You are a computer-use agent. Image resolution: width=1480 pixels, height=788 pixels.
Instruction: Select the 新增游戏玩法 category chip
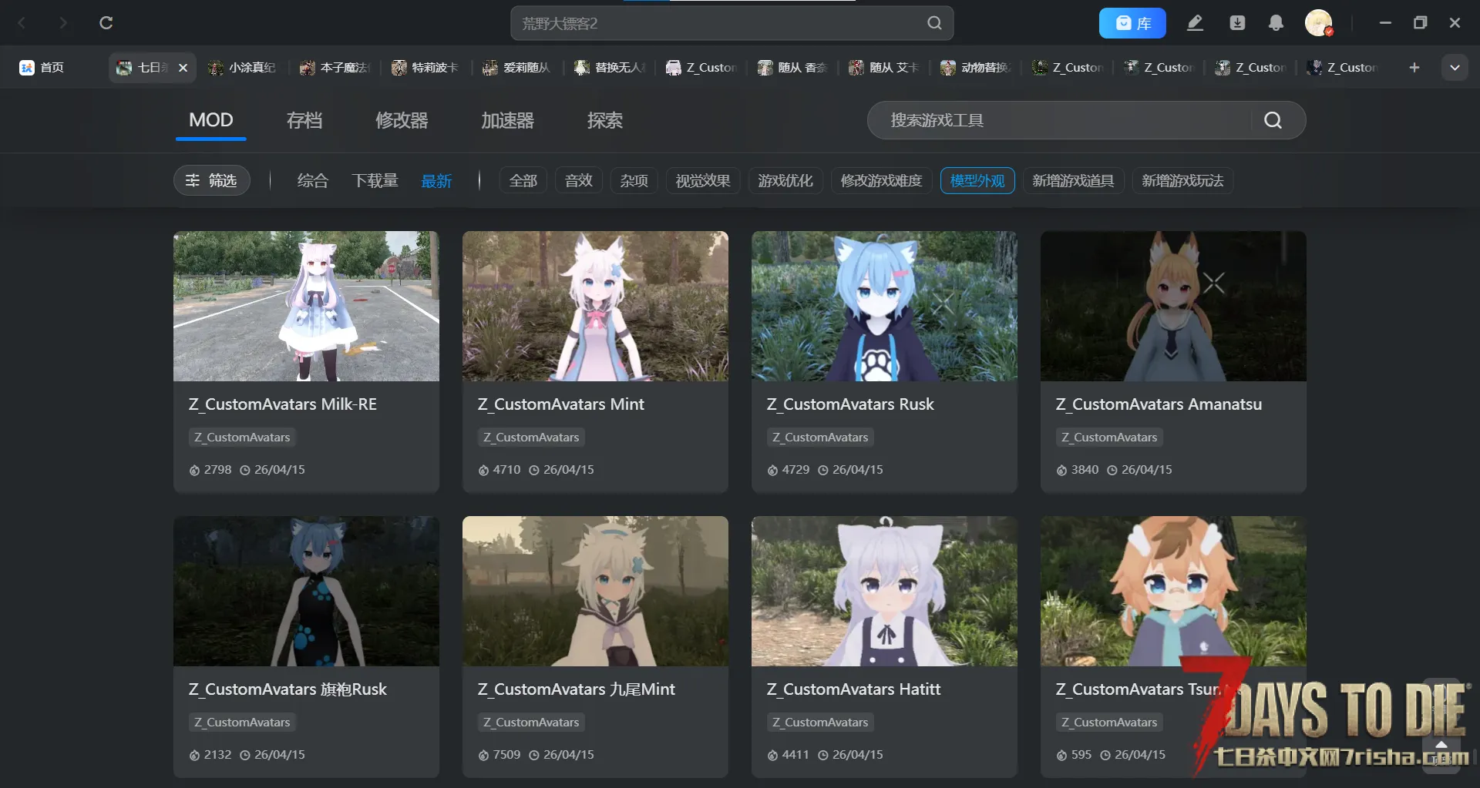[1182, 180]
